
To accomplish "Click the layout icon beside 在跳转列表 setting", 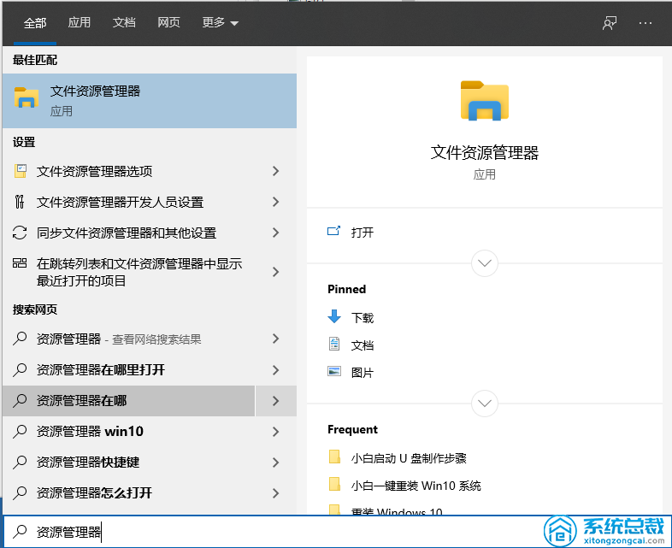I will pyautogui.click(x=20, y=262).
